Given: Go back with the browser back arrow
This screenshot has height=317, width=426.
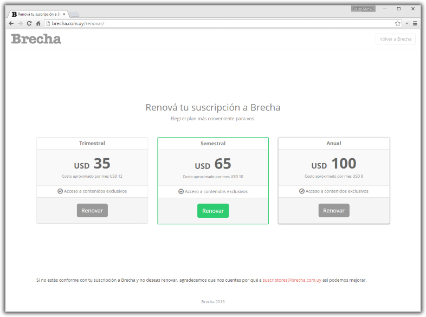Looking at the screenshot, I should [11, 23].
